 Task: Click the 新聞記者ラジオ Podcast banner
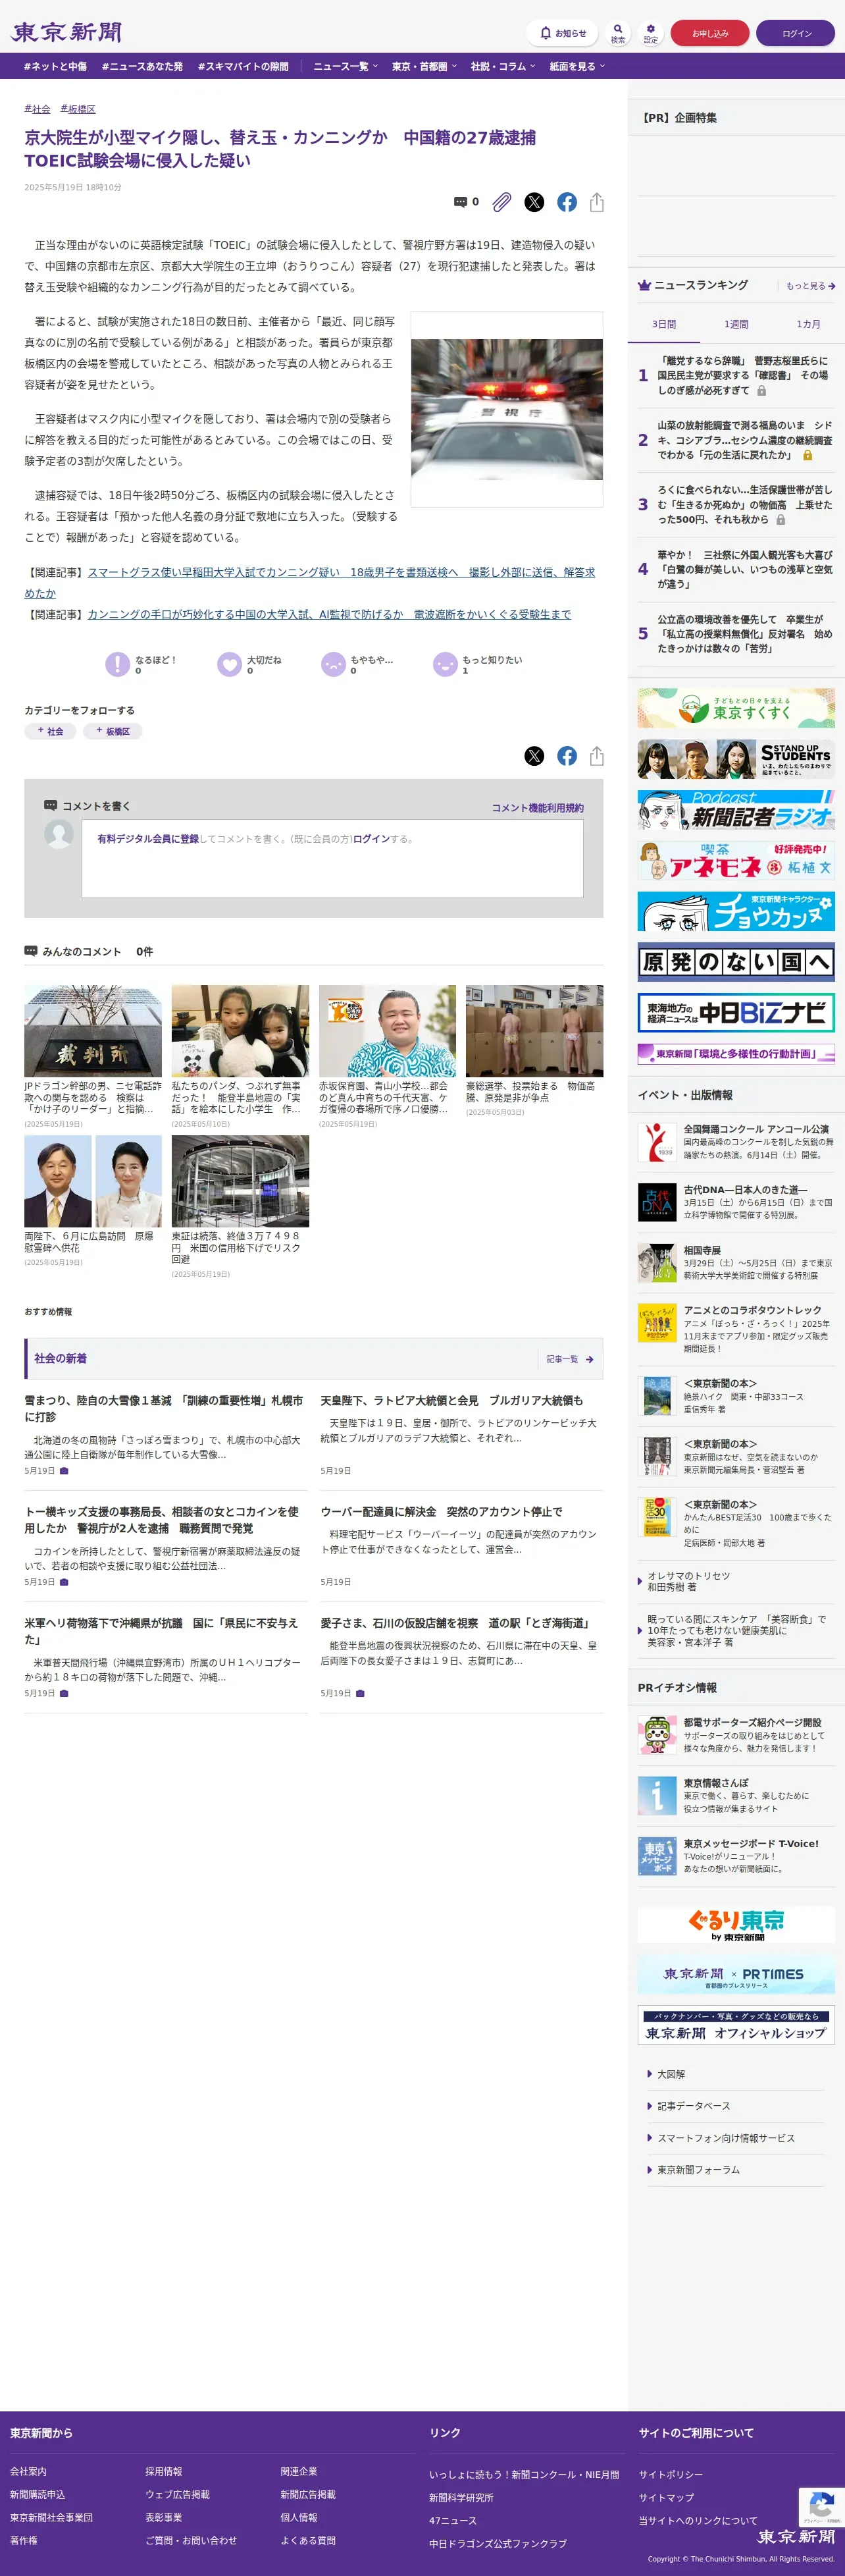736,810
